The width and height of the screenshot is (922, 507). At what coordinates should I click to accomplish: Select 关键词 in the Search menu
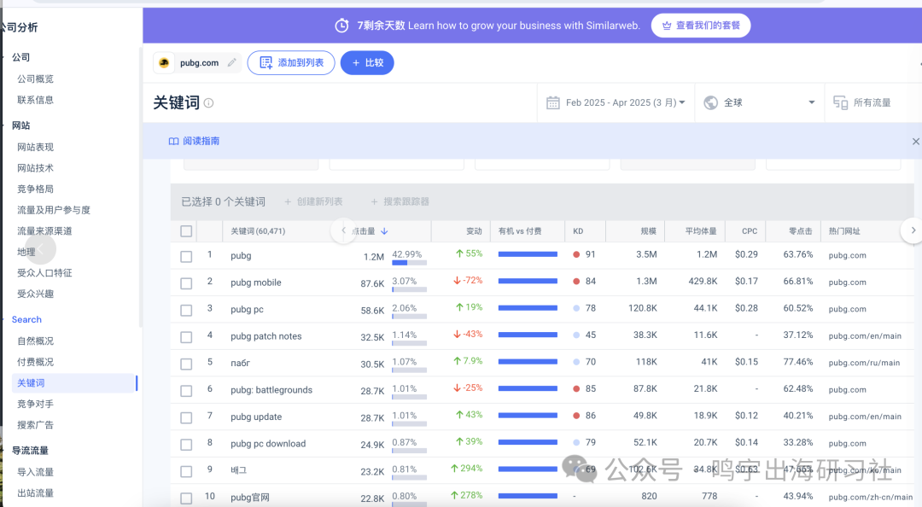point(74,383)
